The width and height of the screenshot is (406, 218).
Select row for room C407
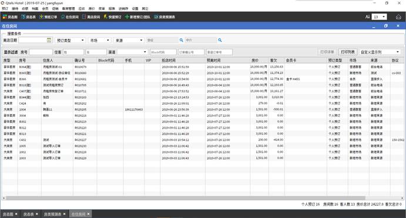click(x=203, y=91)
